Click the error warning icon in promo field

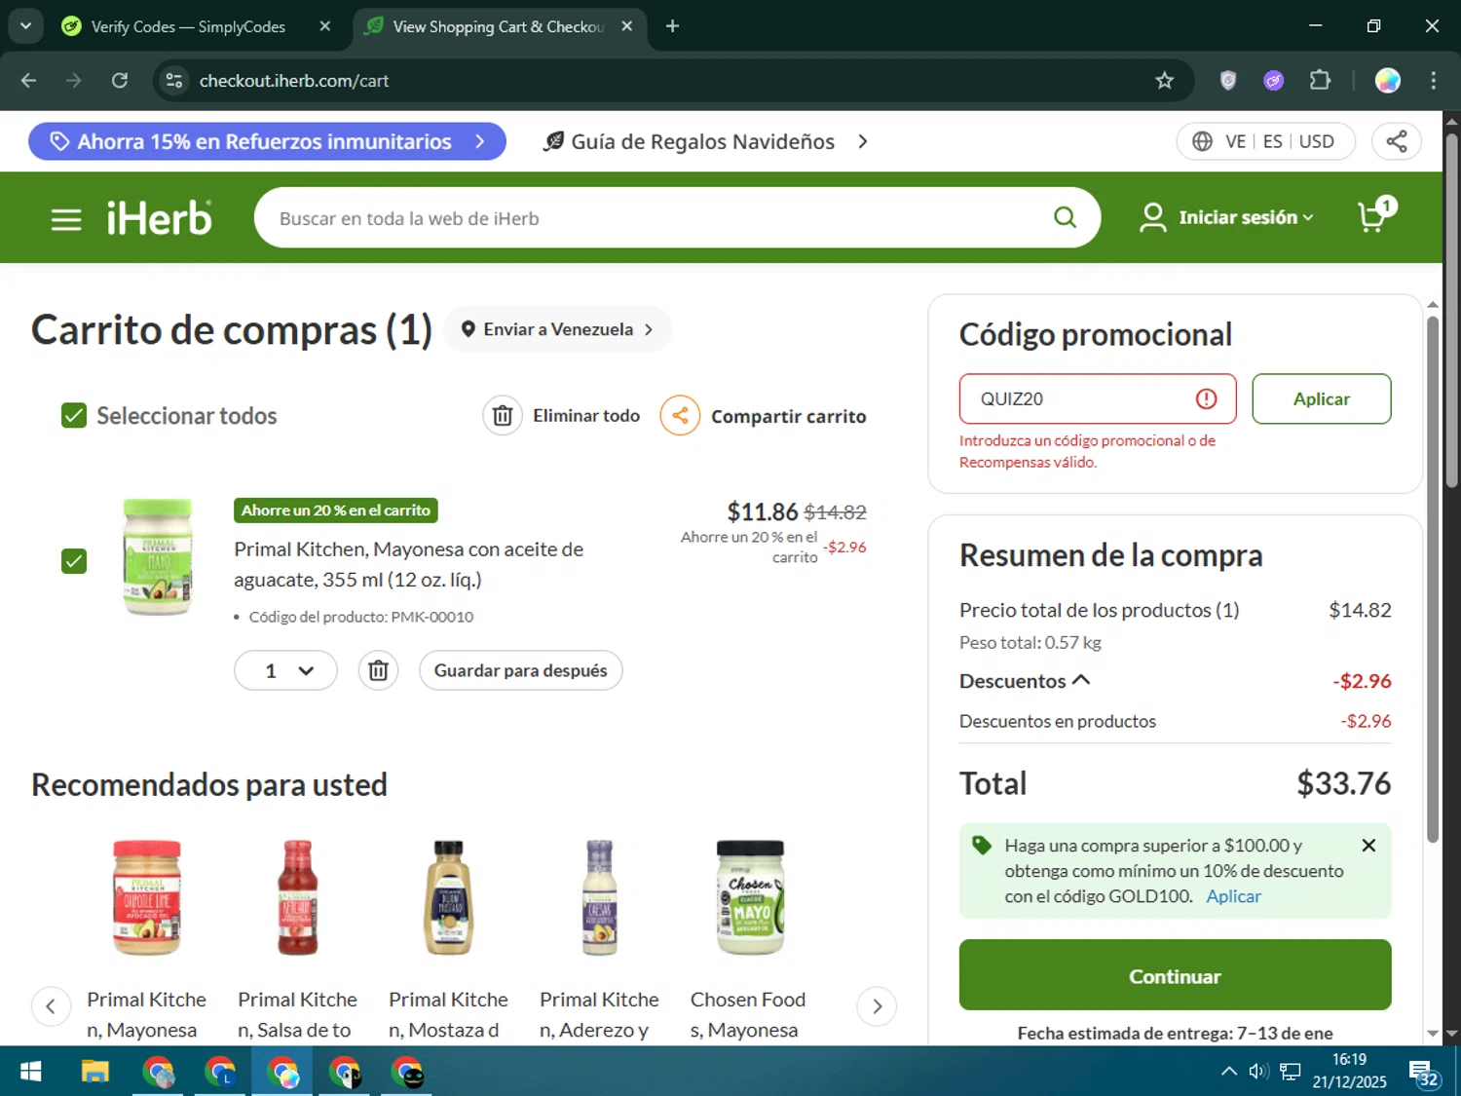tap(1206, 398)
